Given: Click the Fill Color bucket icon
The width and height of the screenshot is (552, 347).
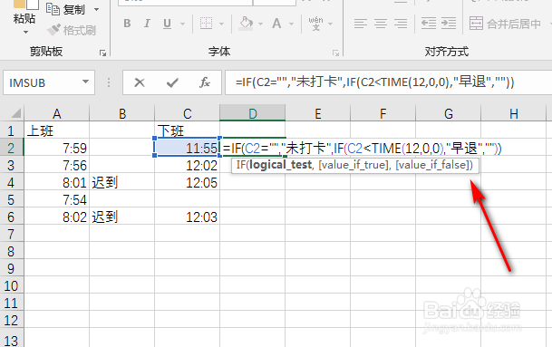Looking at the screenshot, I should pyautogui.click(x=246, y=24).
